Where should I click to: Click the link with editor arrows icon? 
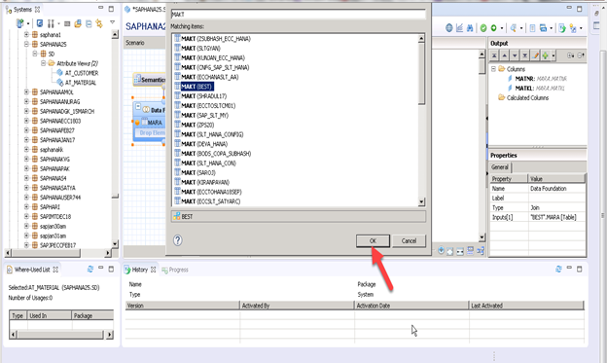click(99, 23)
